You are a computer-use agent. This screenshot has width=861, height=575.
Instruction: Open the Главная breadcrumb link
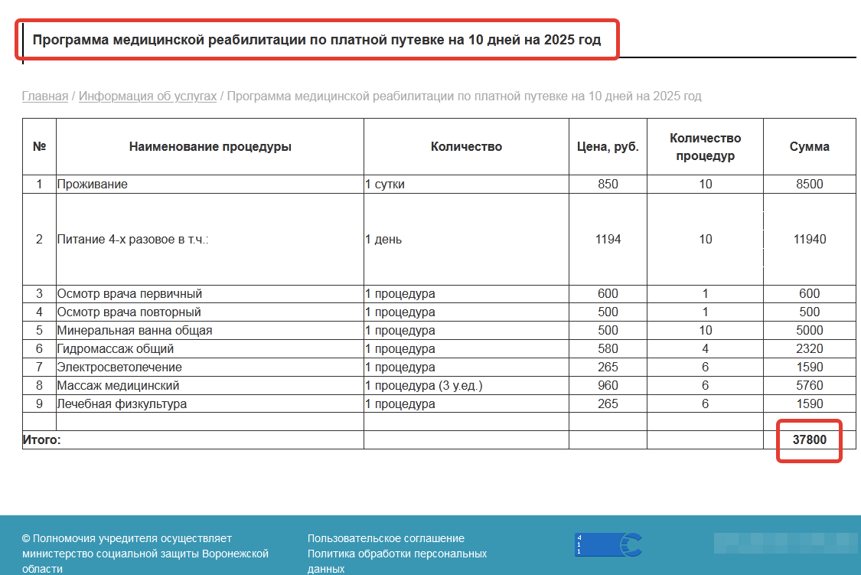coord(45,96)
